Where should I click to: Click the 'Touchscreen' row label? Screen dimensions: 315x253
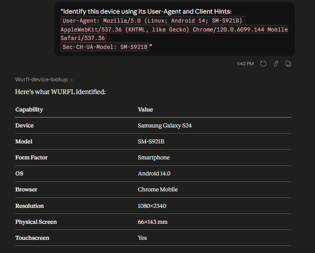[x=32, y=238]
